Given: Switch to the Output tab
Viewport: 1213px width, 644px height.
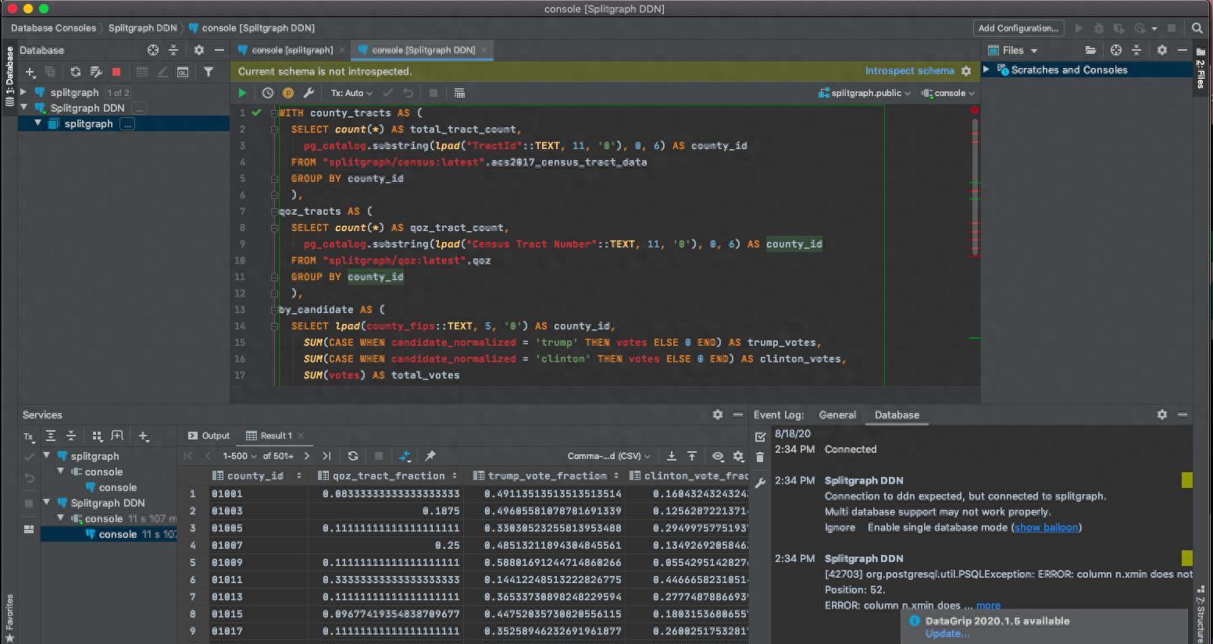Looking at the screenshot, I should click(x=209, y=436).
